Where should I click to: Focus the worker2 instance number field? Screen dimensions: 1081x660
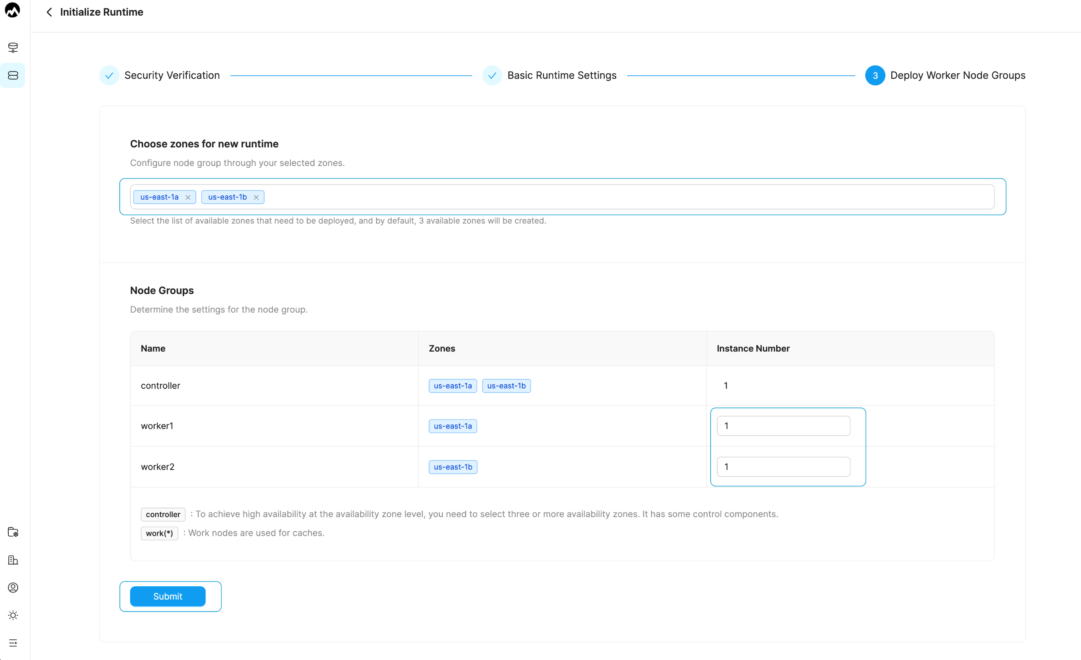click(x=783, y=467)
